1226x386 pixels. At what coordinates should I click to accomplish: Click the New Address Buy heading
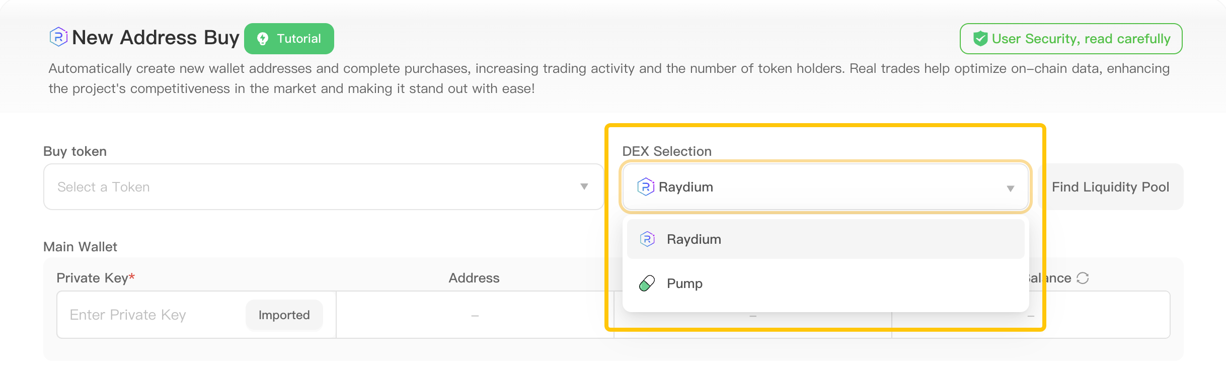[x=155, y=38]
